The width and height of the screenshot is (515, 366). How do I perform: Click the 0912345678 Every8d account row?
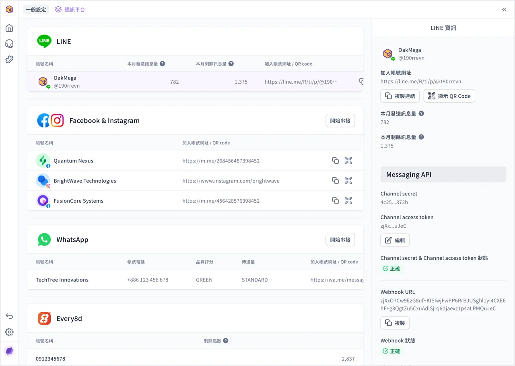[195, 358]
